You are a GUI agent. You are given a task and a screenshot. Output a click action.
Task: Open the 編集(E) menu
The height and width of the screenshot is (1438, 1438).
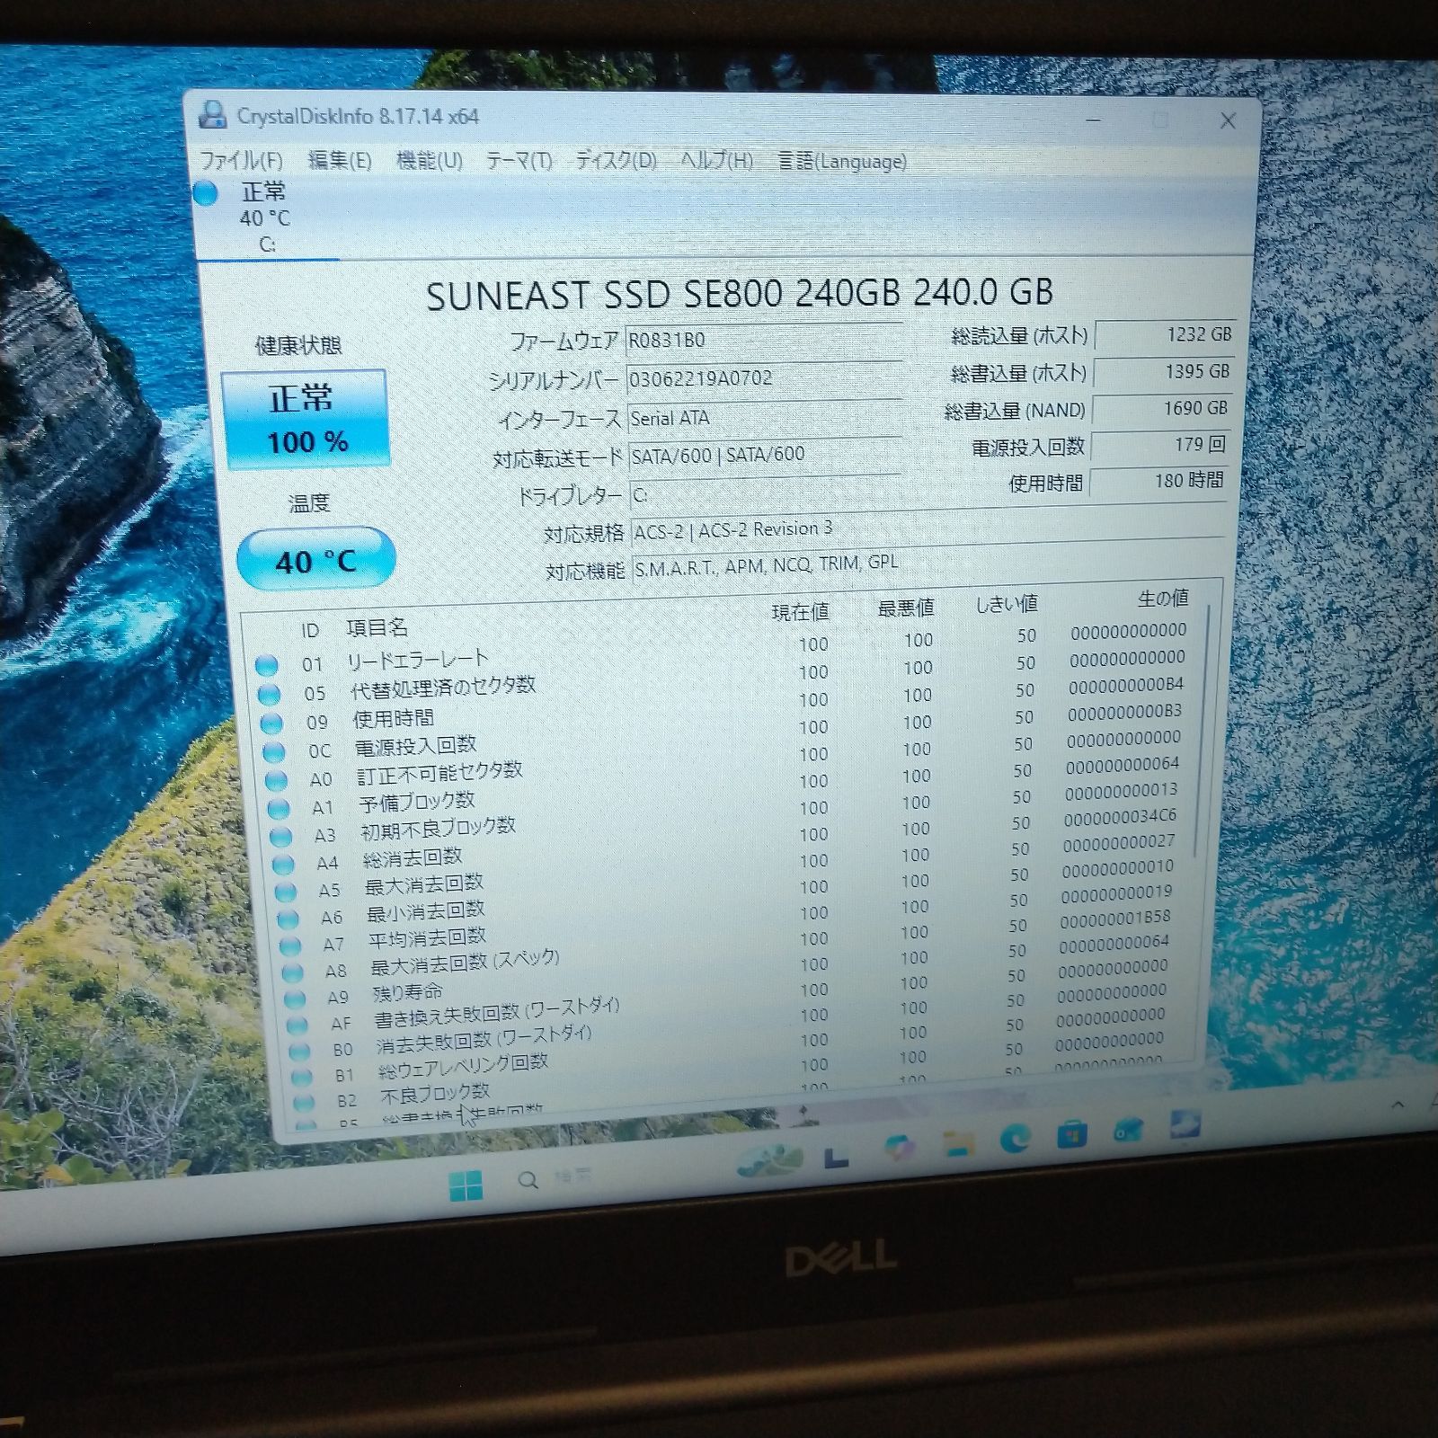tap(340, 160)
